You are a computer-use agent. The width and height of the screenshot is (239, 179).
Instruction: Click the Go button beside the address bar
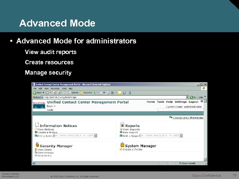[x=193, y=97]
